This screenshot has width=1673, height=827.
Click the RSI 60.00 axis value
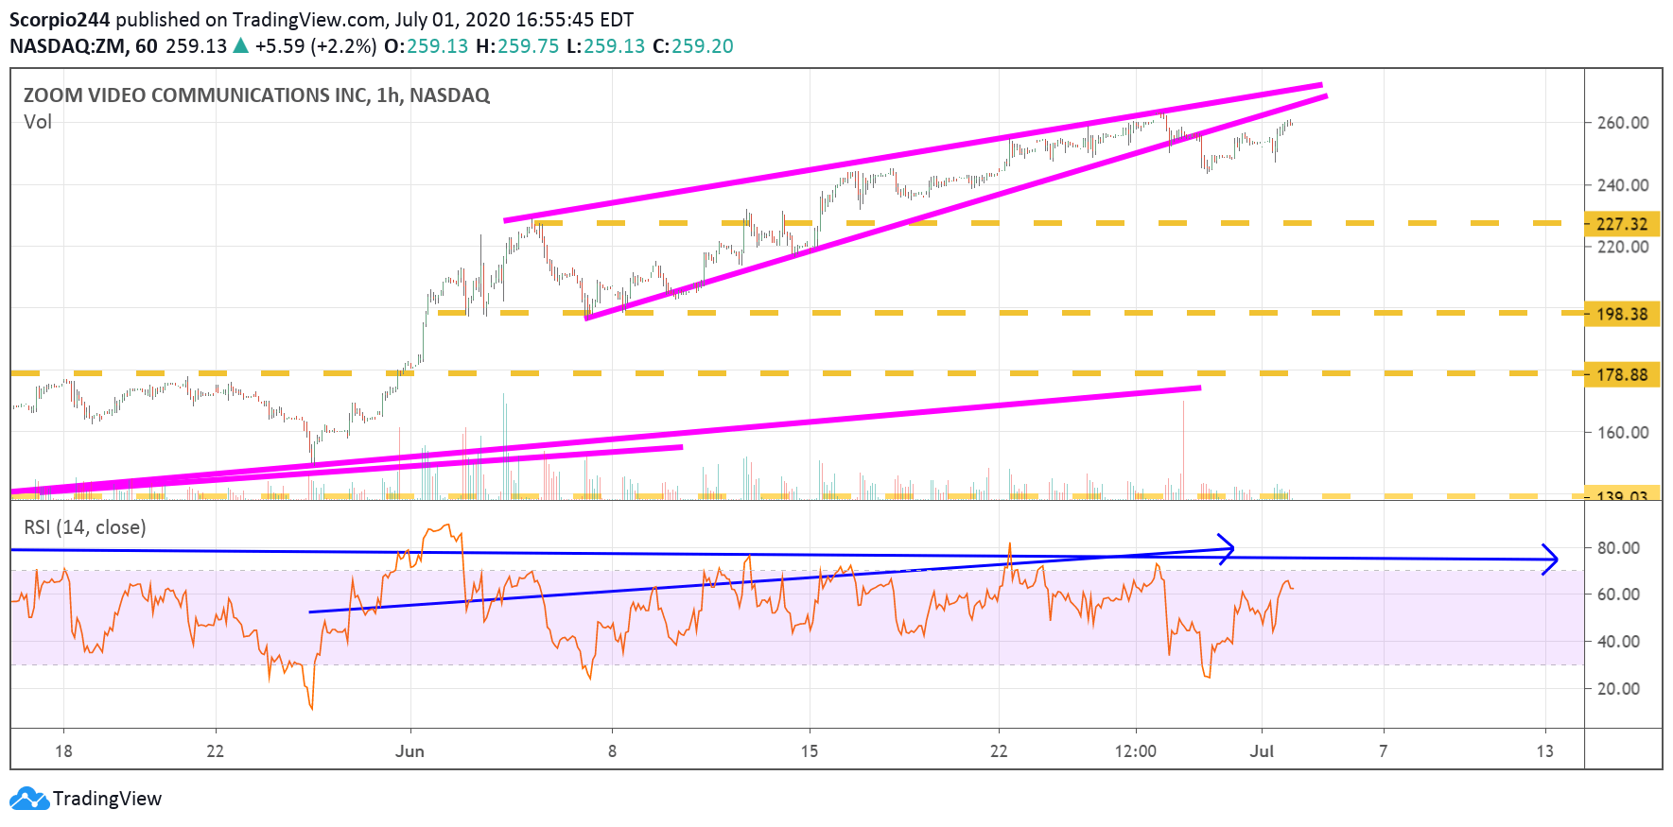[x=1618, y=594]
